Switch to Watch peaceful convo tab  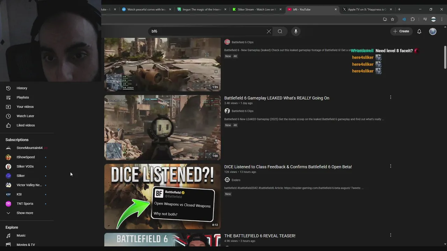(147, 9)
